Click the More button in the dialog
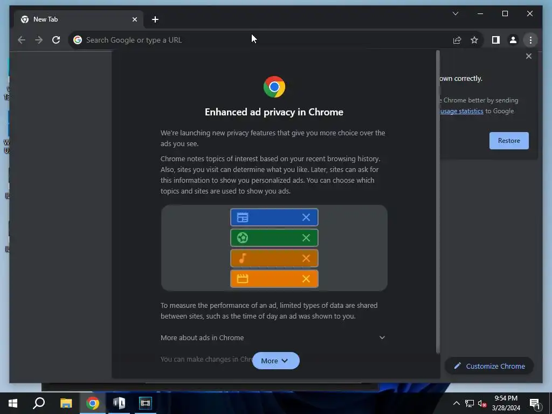This screenshot has width=552, height=414. 275,361
